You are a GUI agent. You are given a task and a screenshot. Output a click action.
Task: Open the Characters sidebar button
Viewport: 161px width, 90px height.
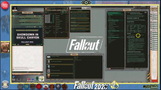pyautogui.click(x=154, y=22)
